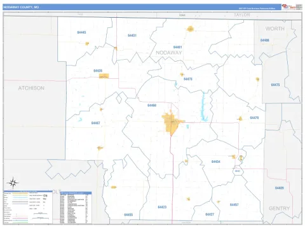Click the WORTH county label
305x229 pixels.
[275, 29]
